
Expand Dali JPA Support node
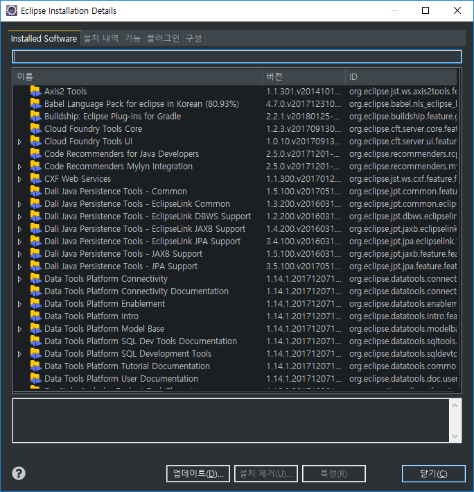pyautogui.click(x=19, y=266)
